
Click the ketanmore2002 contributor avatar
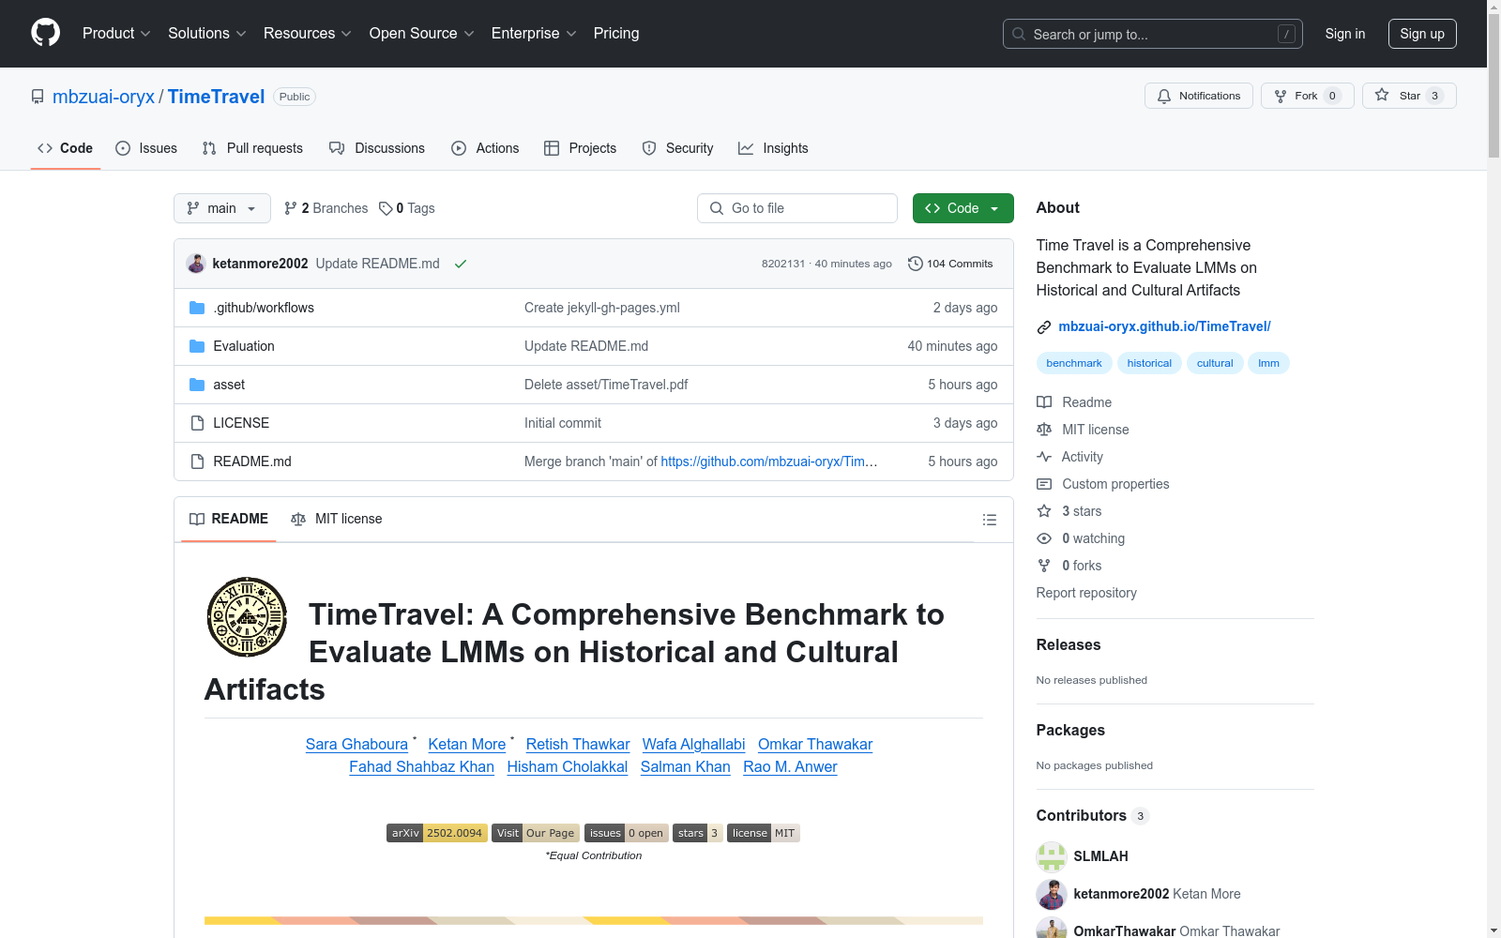(1052, 894)
